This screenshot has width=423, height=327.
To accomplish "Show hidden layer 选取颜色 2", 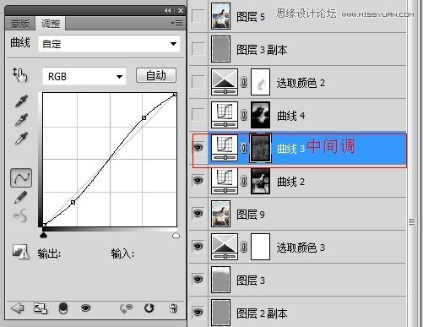I will [x=198, y=82].
